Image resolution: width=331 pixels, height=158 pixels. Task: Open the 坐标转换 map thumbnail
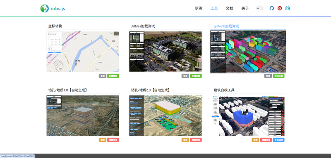(x=83, y=52)
